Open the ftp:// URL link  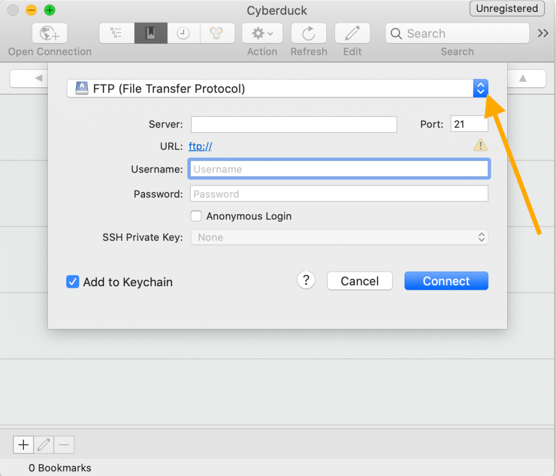tap(200, 146)
